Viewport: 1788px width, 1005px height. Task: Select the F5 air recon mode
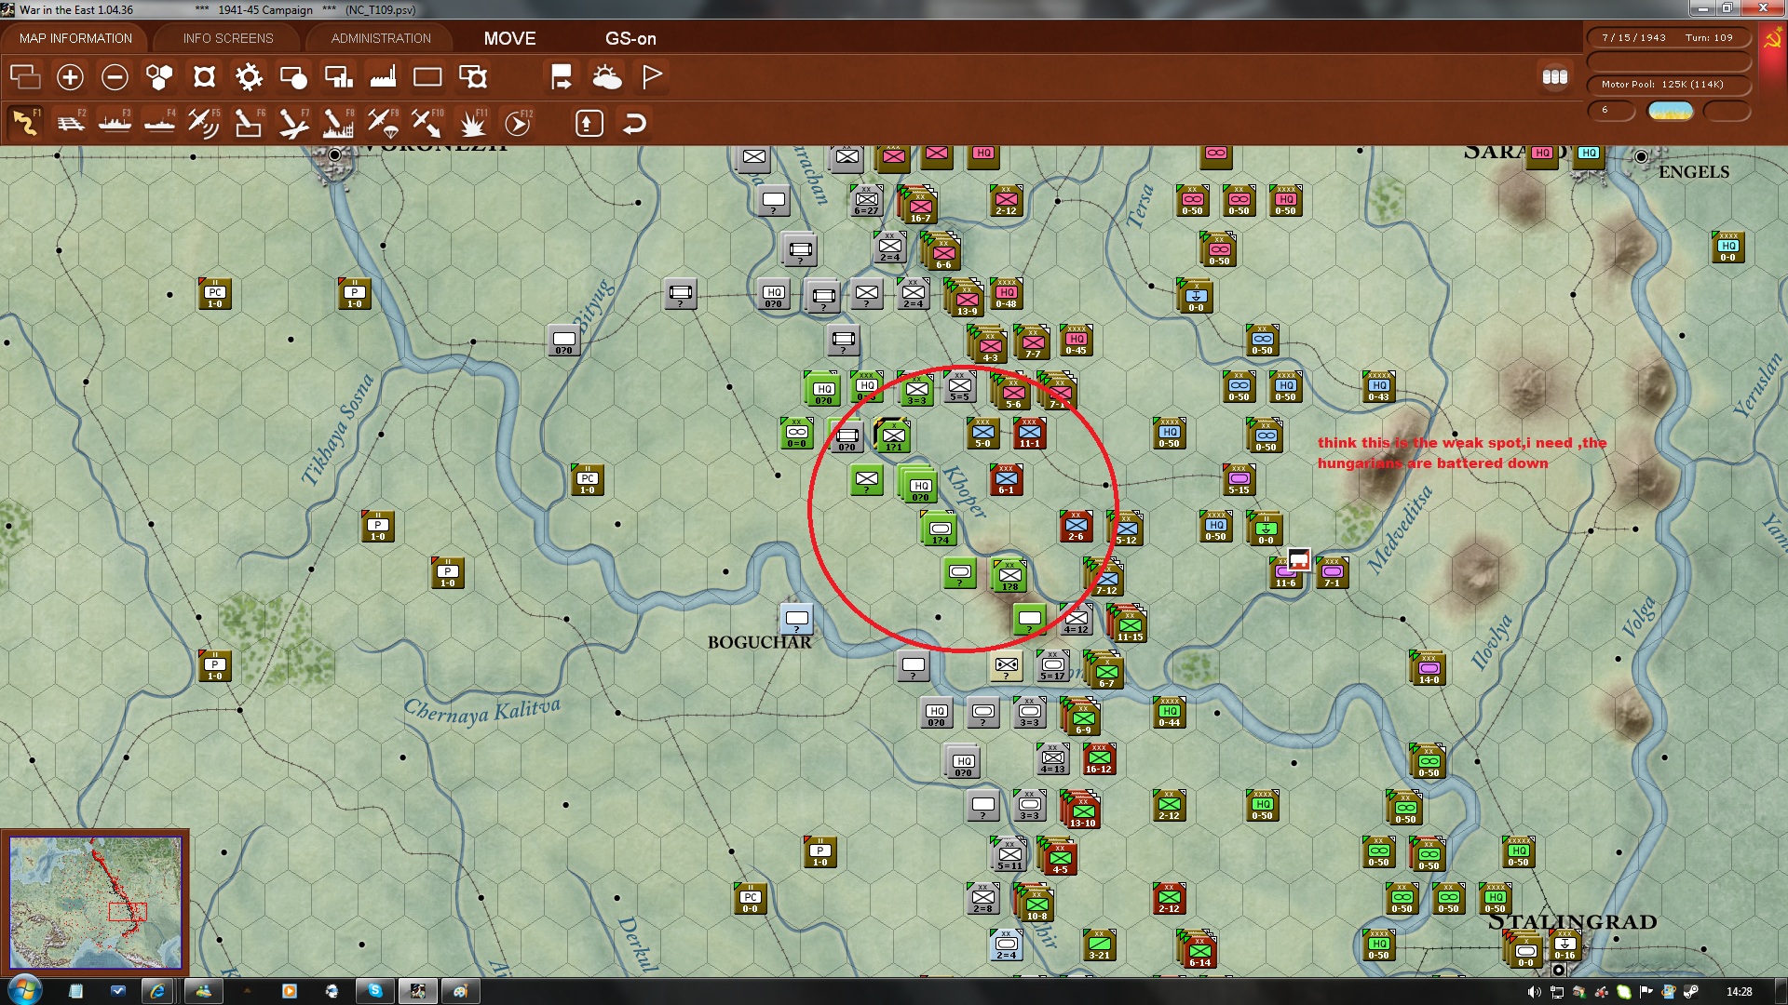(x=204, y=122)
